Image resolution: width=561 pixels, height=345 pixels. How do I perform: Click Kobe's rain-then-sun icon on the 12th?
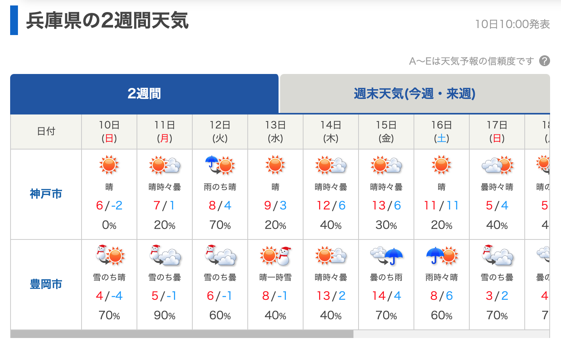(220, 165)
